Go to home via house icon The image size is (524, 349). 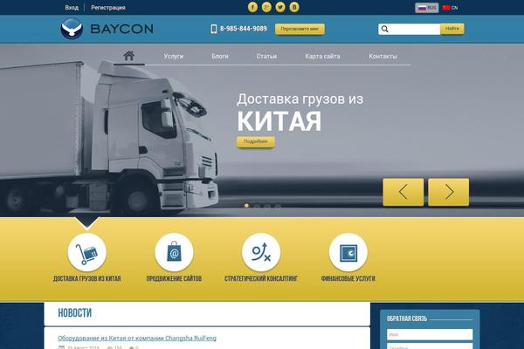click(128, 56)
